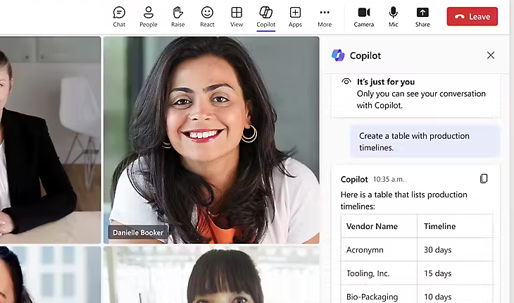This screenshot has height=303, width=514.
Task: Raise your hand in the meeting
Action: (178, 16)
